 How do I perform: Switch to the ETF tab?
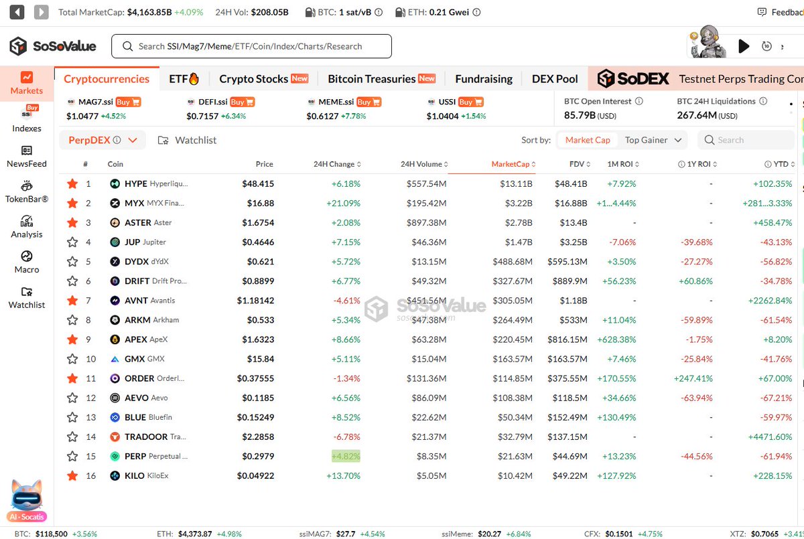[x=184, y=78]
